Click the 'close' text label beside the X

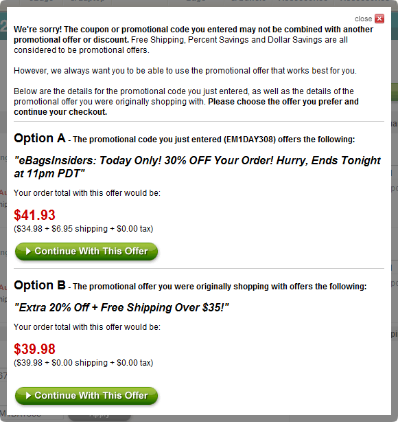pos(363,19)
